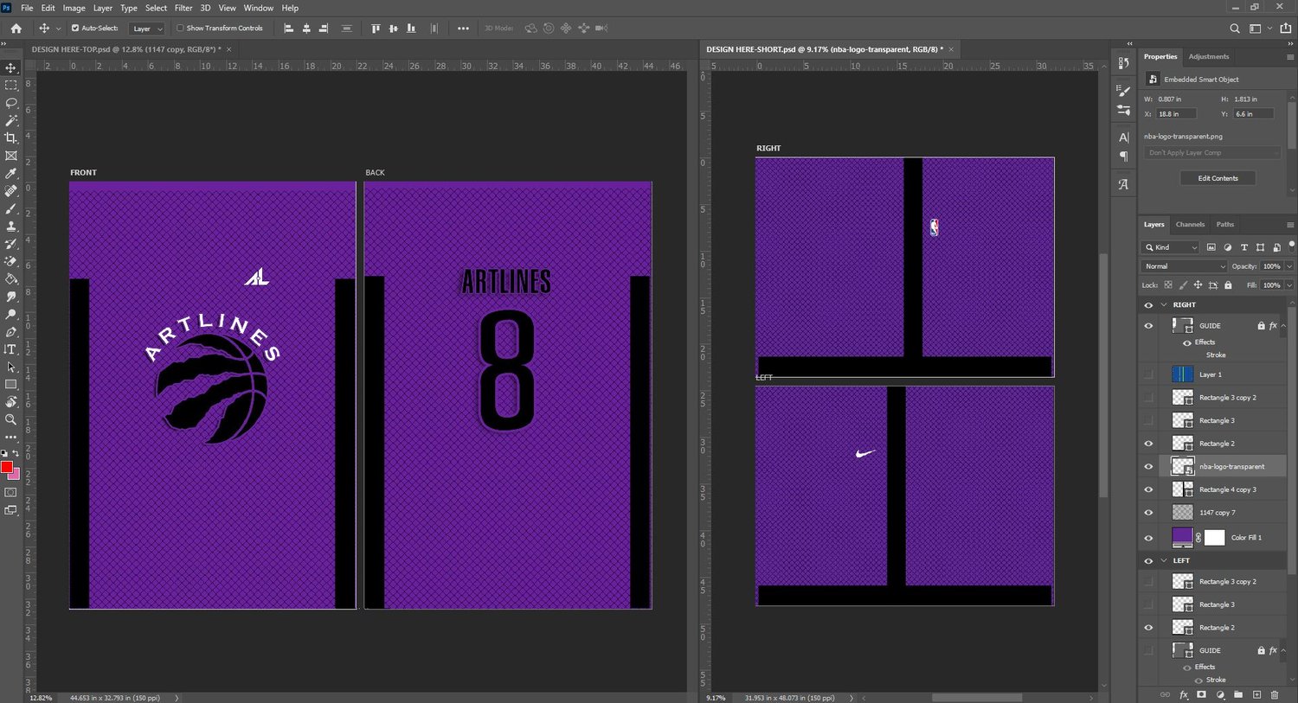The height and width of the screenshot is (703, 1298).
Task: Select the Spot Healing Brush tool
Action: coord(11,191)
